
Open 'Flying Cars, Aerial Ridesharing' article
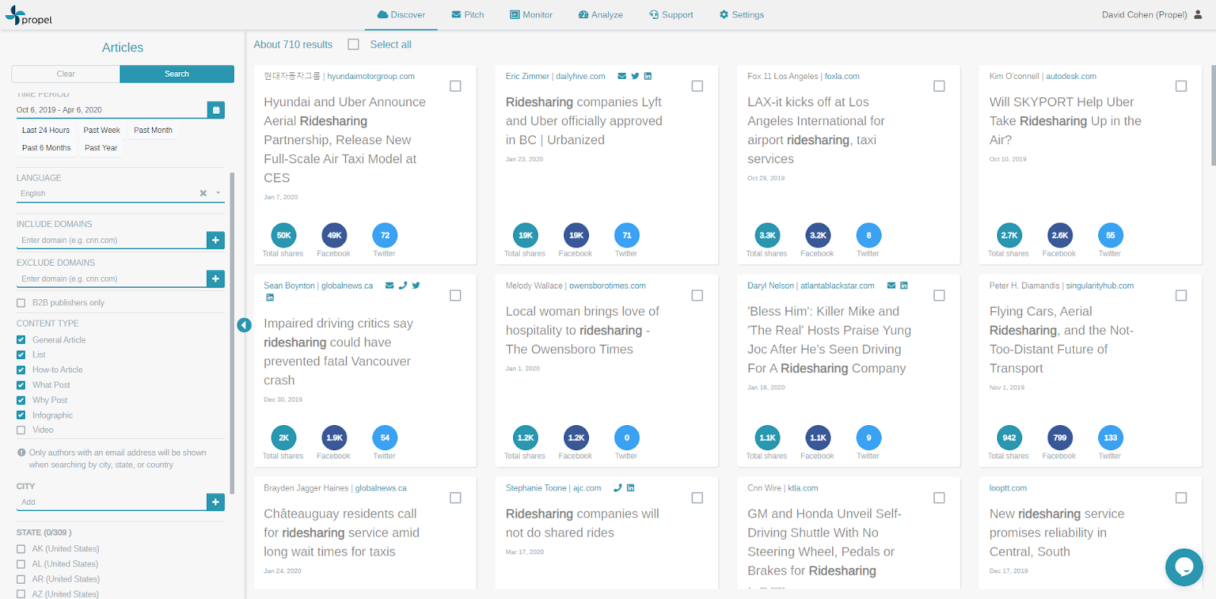(x=1062, y=339)
